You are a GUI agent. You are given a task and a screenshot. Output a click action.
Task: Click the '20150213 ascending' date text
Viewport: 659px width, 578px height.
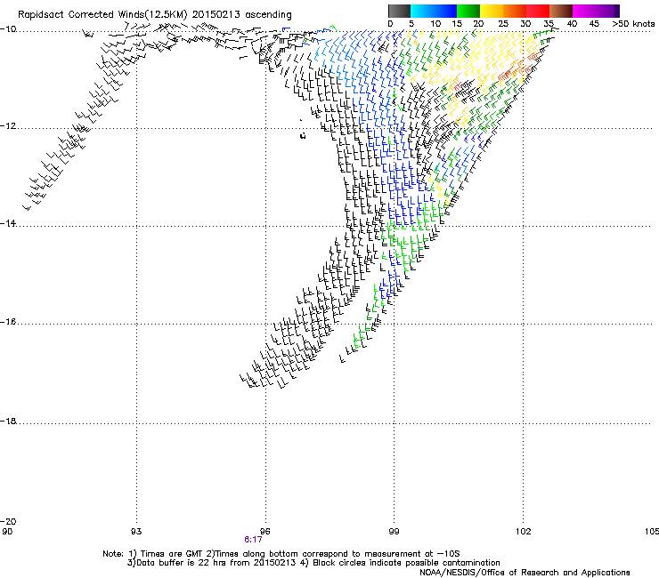242,15
